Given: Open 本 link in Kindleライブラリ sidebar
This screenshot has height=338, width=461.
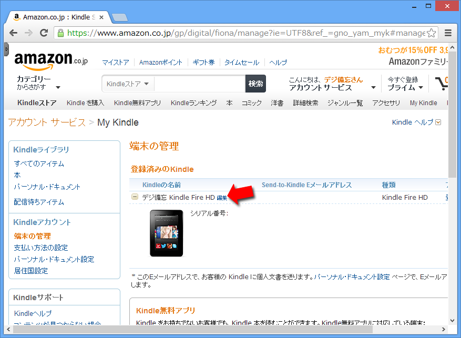Looking at the screenshot, I should [x=17, y=175].
